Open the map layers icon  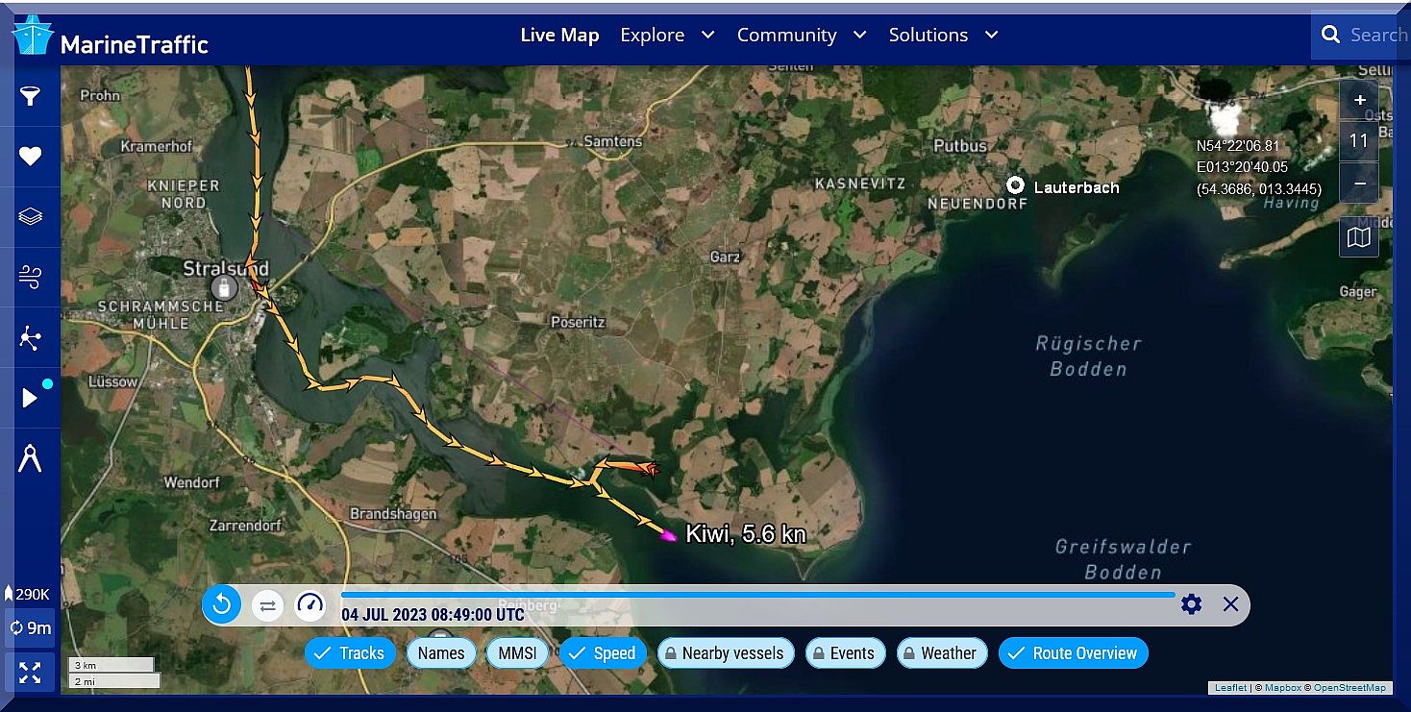[x=31, y=216]
